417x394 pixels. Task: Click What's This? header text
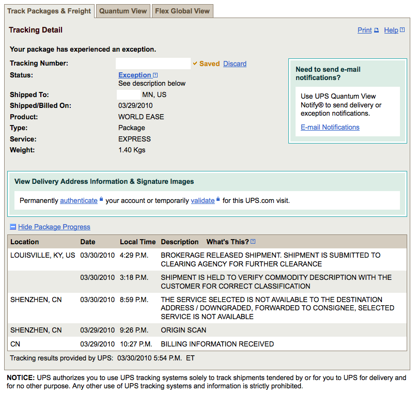pos(228,242)
